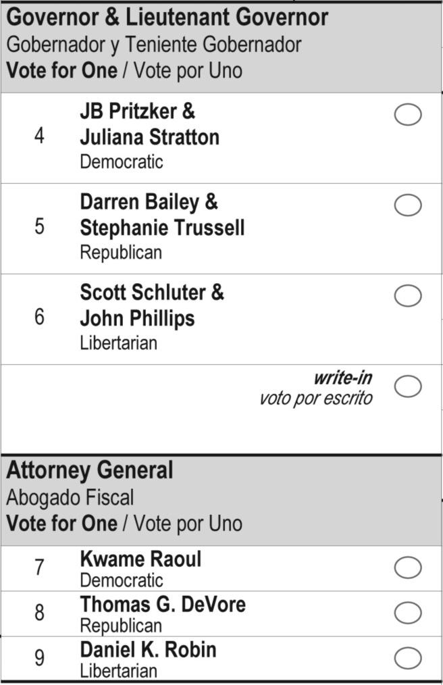The height and width of the screenshot is (685, 443).
Task: Select Kwame Raoul's oval for Attorney General
Action: click(x=407, y=567)
